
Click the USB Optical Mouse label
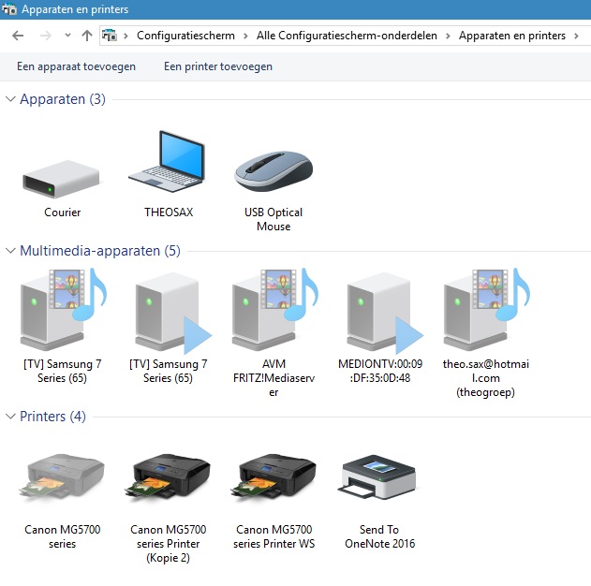pyautogui.click(x=273, y=219)
